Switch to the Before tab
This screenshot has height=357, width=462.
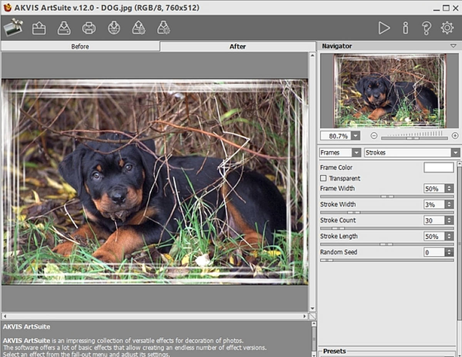80,46
